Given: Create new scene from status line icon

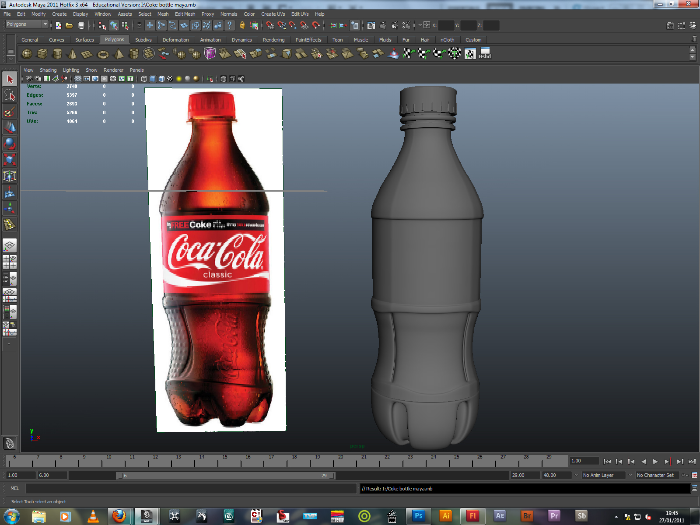Looking at the screenshot, I should [58, 25].
